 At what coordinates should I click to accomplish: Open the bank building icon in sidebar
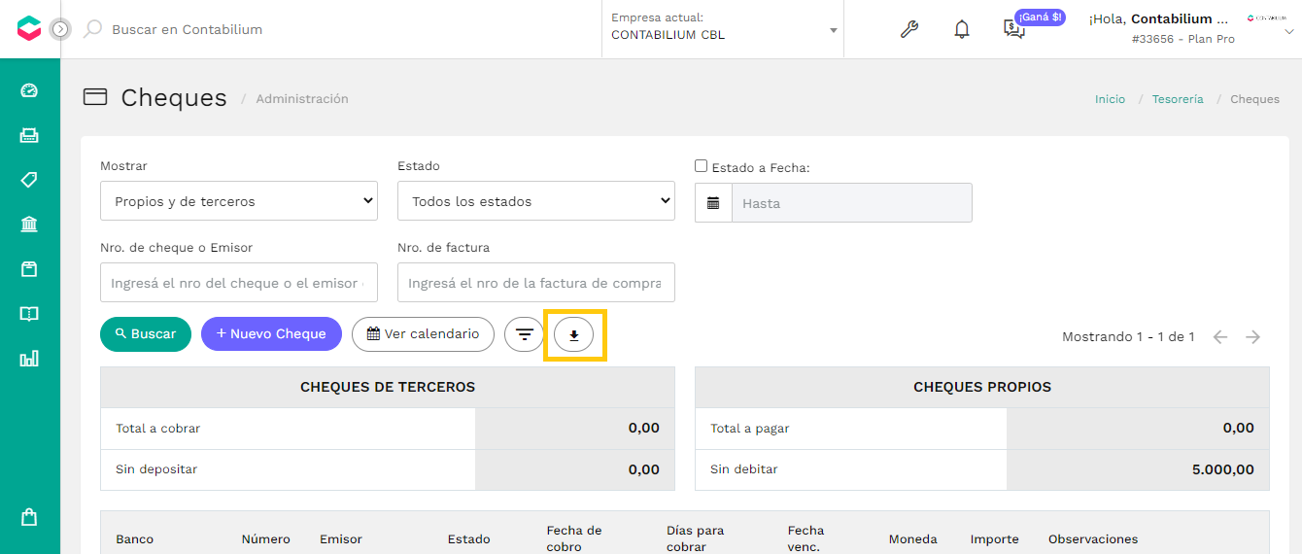point(29,225)
